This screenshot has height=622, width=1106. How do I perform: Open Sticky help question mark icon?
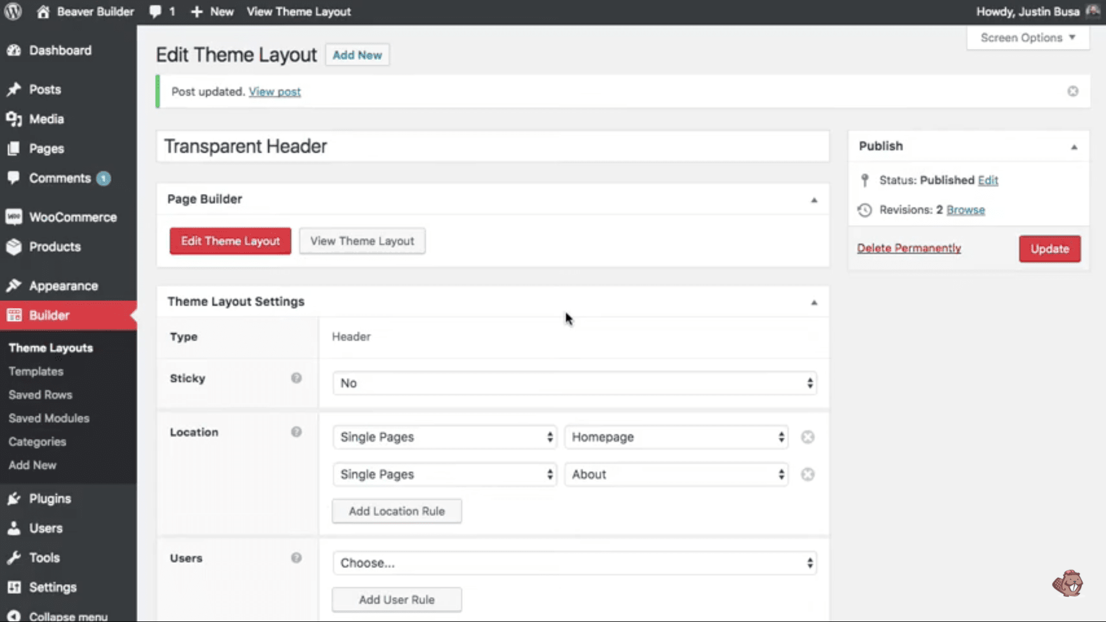pos(296,378)
